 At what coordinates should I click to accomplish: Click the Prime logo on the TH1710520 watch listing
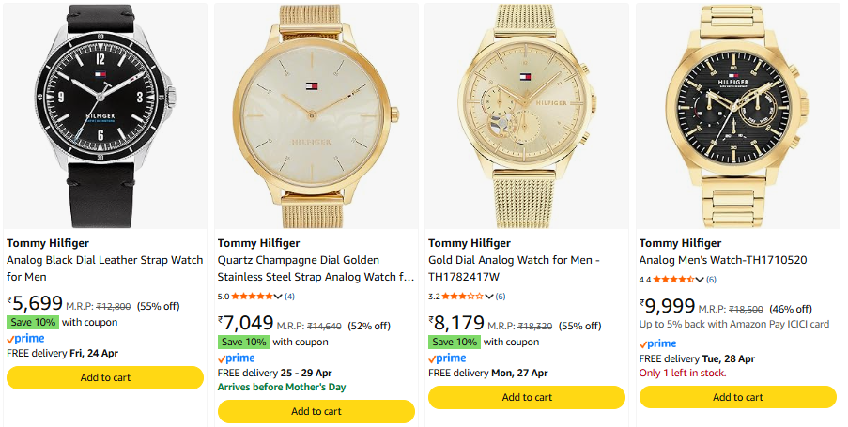pyautogui.click(x=658, y=343)
